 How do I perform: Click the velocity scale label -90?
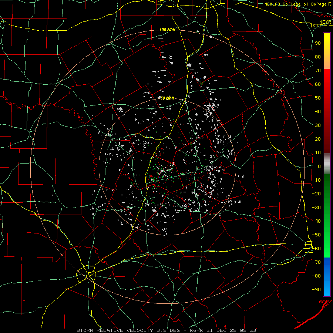coord(316,290)
